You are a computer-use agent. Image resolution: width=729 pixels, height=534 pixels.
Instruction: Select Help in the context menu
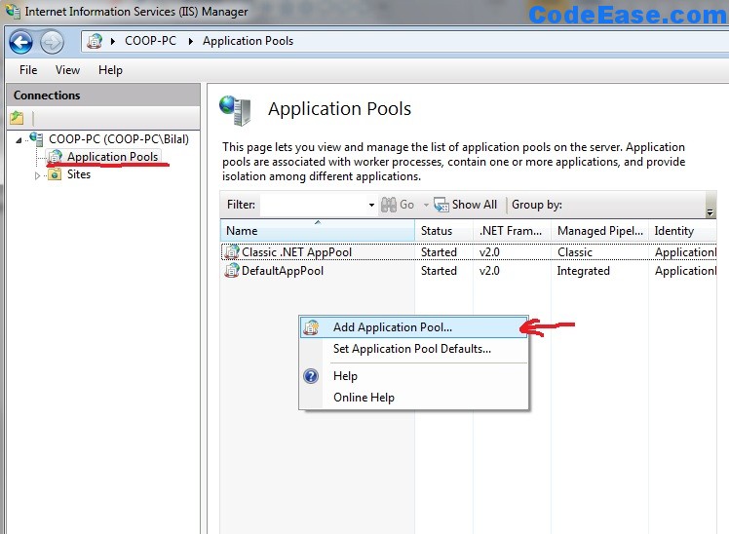tap(413, 376)
